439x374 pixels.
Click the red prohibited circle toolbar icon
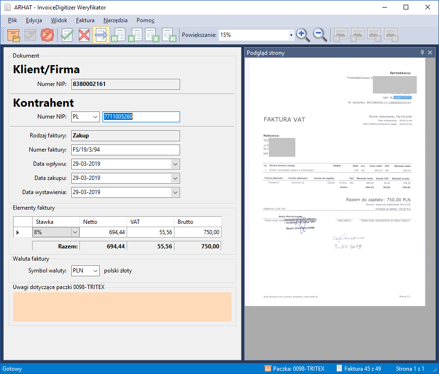(x=47, y=35)
